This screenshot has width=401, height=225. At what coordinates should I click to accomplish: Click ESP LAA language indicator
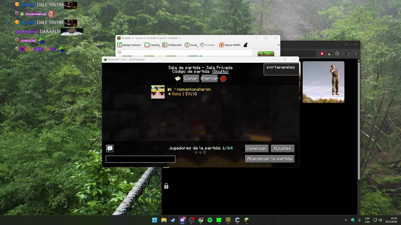tap(367, 220)
